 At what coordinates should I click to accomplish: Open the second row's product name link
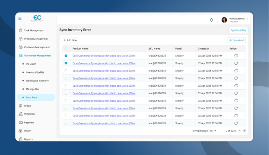104,63
